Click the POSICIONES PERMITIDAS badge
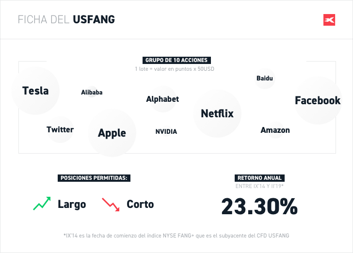 (94, 178)
